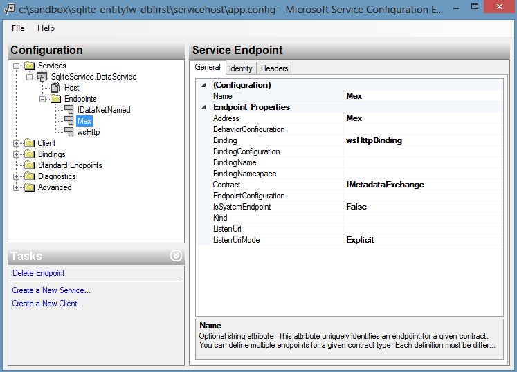Click Create a New Service link

click(x=51, y=290)
